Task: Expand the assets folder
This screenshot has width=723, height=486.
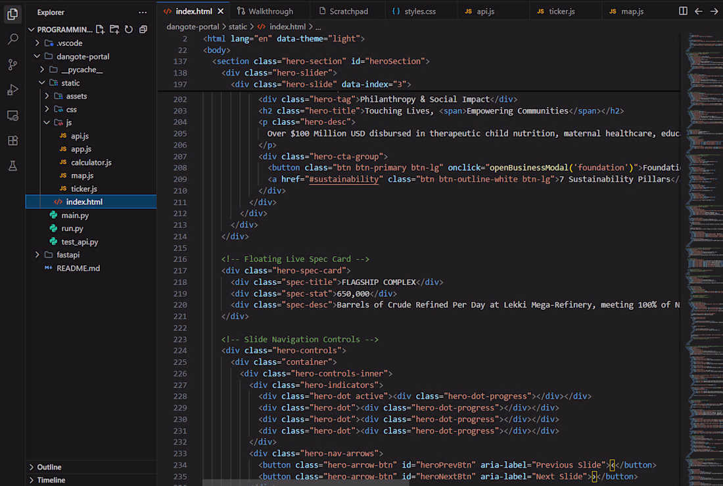Action: pyautogui.click(x=47, y=96)
